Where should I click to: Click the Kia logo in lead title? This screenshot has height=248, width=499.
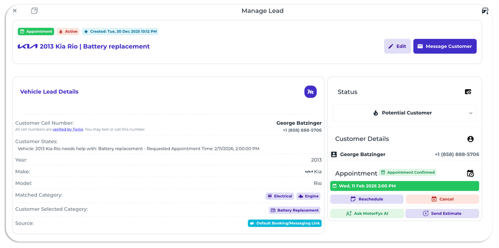27,46
